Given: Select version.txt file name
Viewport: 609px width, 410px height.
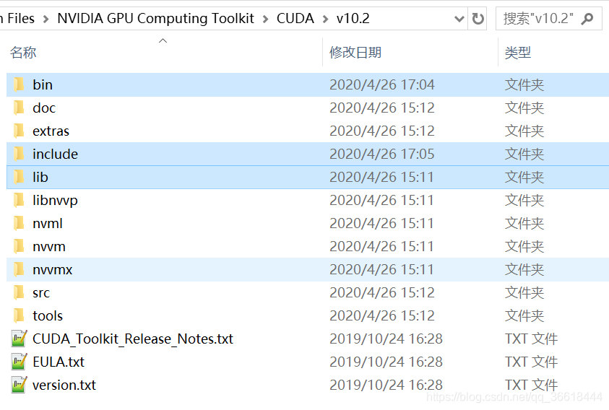Looking at the screenshot, I should 64,385.
